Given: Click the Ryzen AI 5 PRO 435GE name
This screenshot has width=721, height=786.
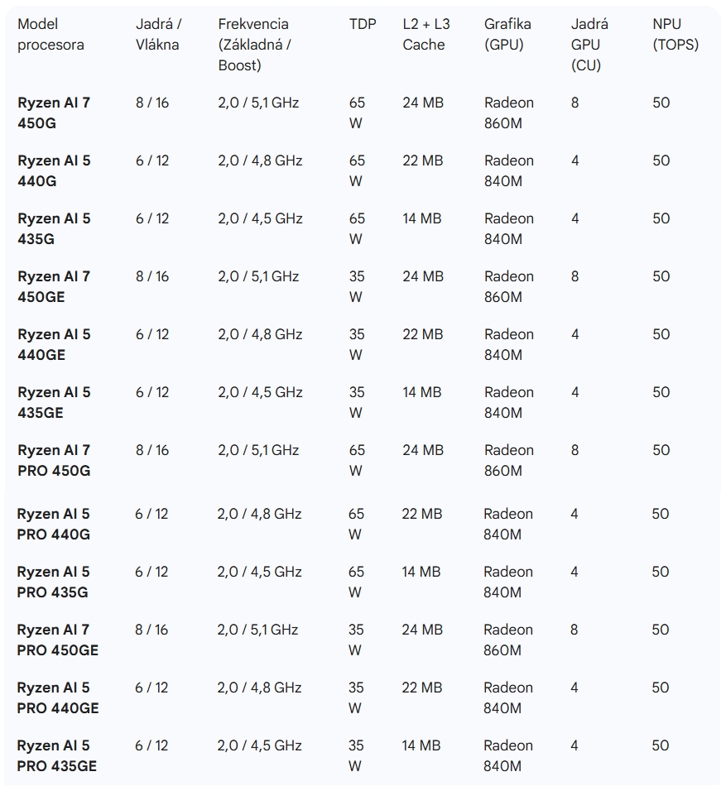Looking at the screenshot, I should 57,756.
